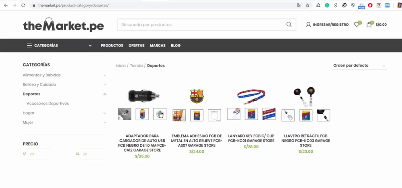
Task: Open the MARCAS menu item
Action: tap(158, 45)
